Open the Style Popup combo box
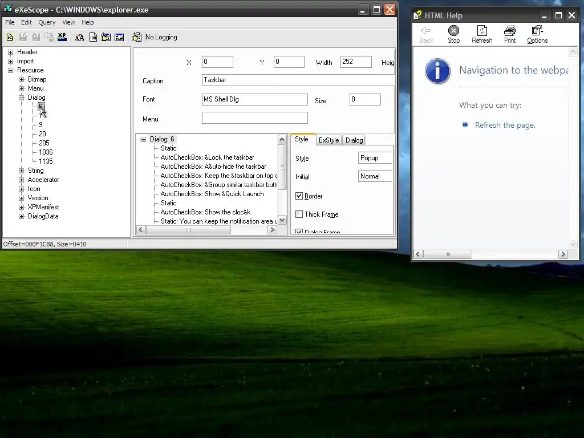The width and height of the screenshot is (584, 438). click(375, 158)
